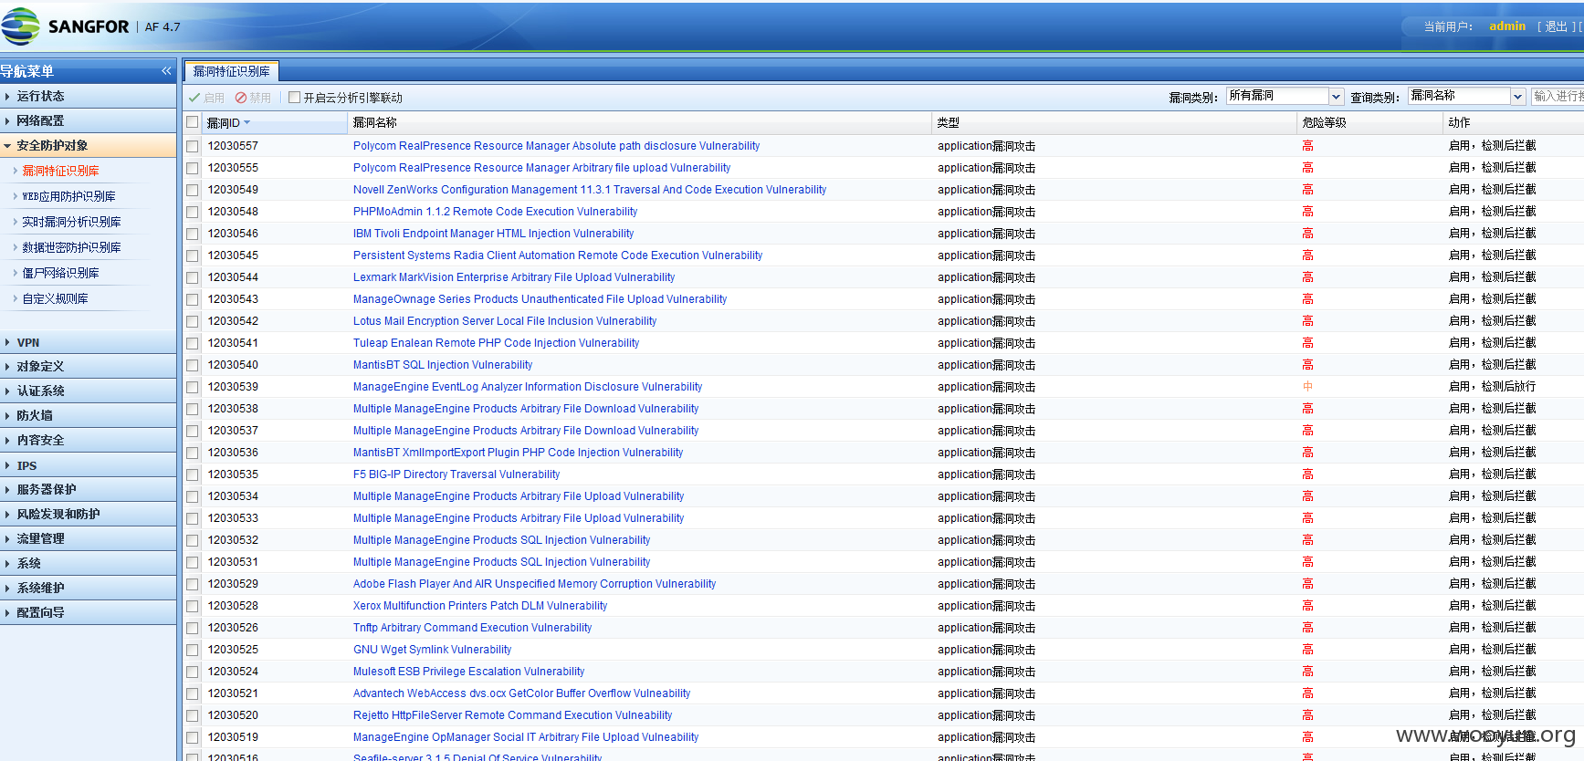Viewport: 1584px width, 761px height.
Task: Click ID cell 12030548
Action: 233,212
